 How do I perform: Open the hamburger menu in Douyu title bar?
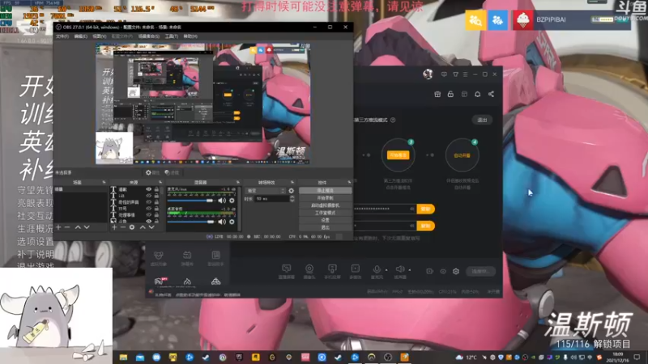tap(465, 74)
